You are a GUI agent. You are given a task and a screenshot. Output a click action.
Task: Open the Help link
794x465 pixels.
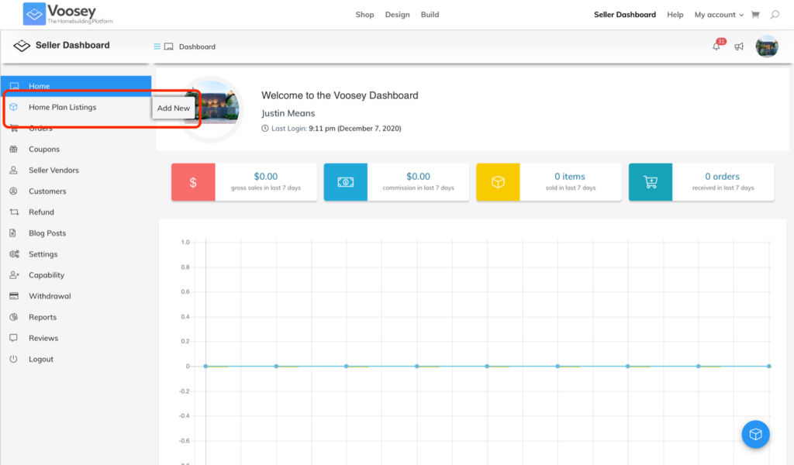coord(675,15)
